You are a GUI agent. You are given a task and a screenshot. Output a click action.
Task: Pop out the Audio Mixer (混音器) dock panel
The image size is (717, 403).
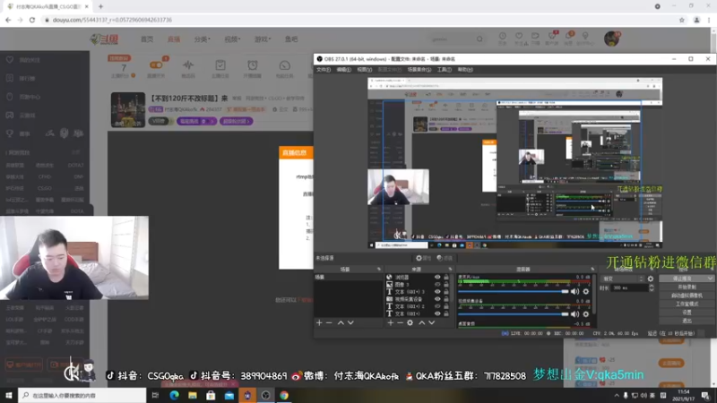tap(592, 270)
